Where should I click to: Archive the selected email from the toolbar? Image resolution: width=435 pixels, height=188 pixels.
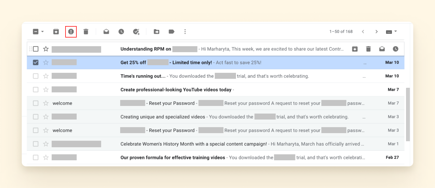point(56,32)
